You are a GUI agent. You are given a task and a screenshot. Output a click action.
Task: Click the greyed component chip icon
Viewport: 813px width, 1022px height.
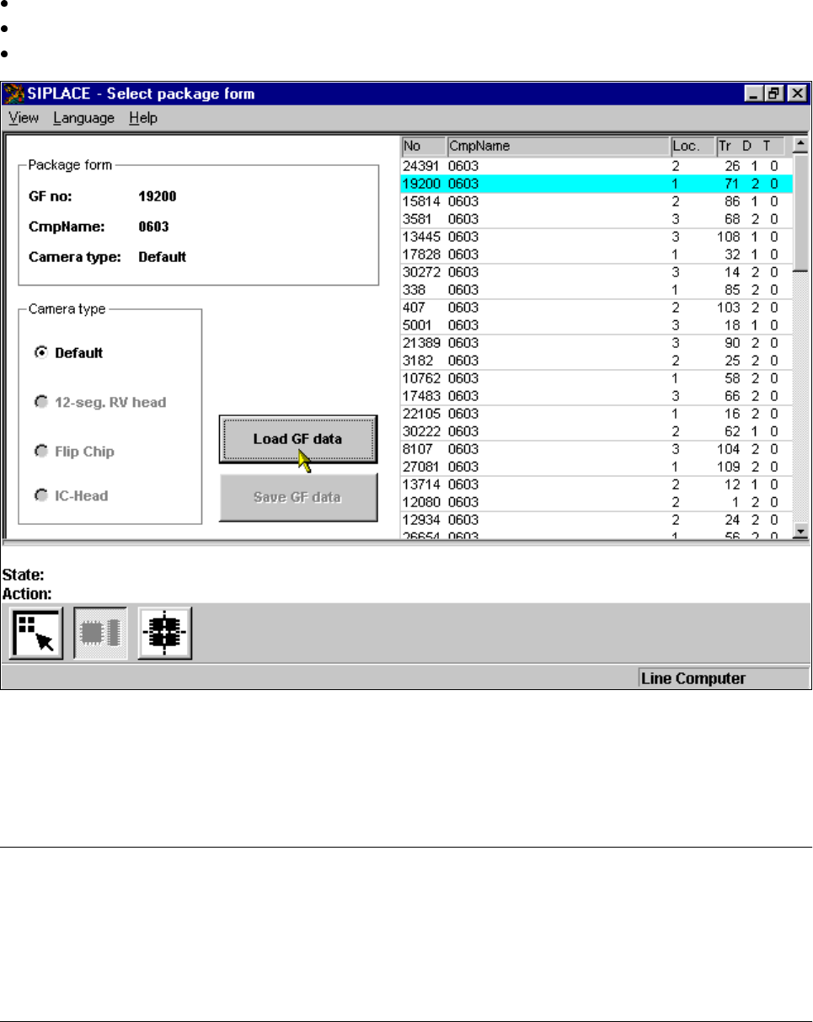[x=100, y=633]
